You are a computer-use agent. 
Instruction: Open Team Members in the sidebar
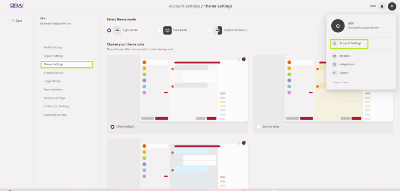[x=53, y=89]
